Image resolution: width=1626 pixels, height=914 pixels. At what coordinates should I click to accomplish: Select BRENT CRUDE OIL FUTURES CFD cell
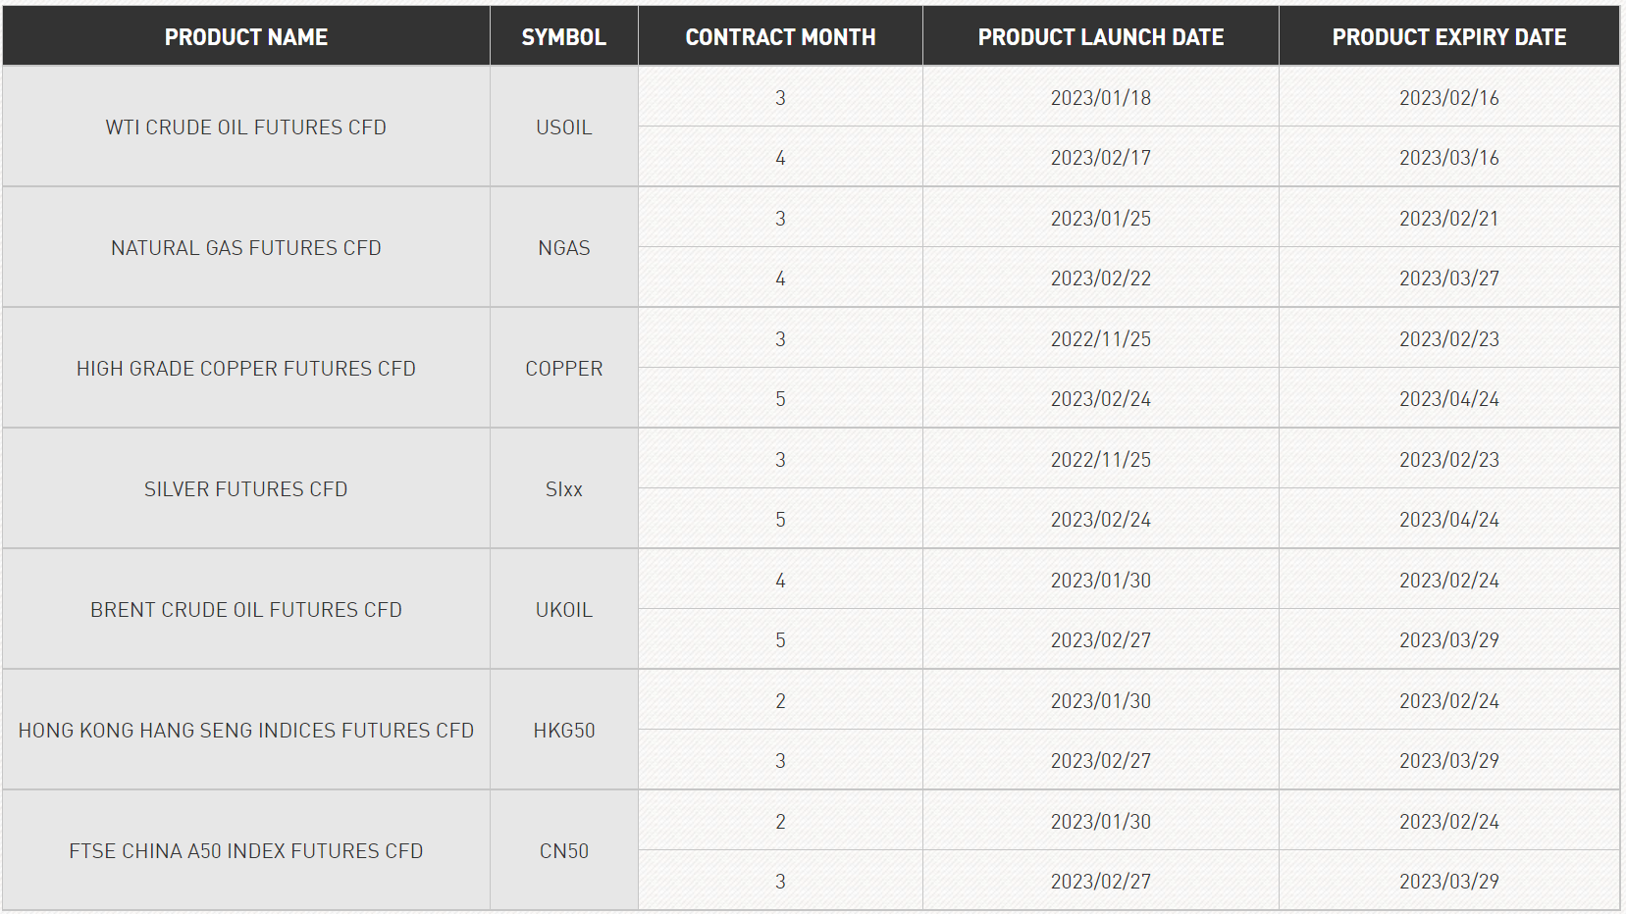246,609
